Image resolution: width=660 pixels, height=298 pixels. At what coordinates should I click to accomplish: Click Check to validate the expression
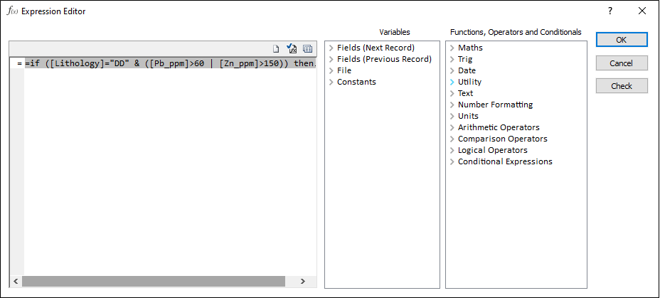[622, 86]
